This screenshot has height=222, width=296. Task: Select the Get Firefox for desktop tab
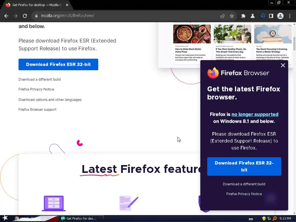coord(37,5)
